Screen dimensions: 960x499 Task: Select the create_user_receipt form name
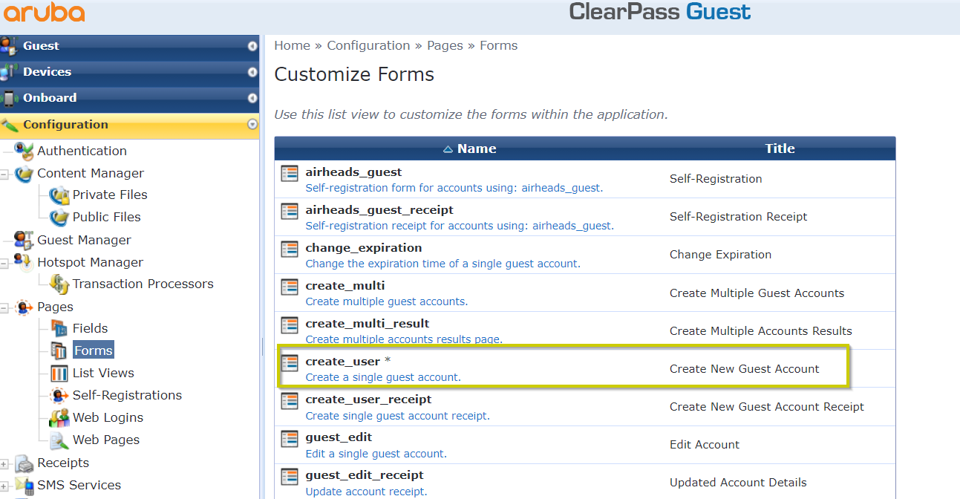[x=368, y=399]
